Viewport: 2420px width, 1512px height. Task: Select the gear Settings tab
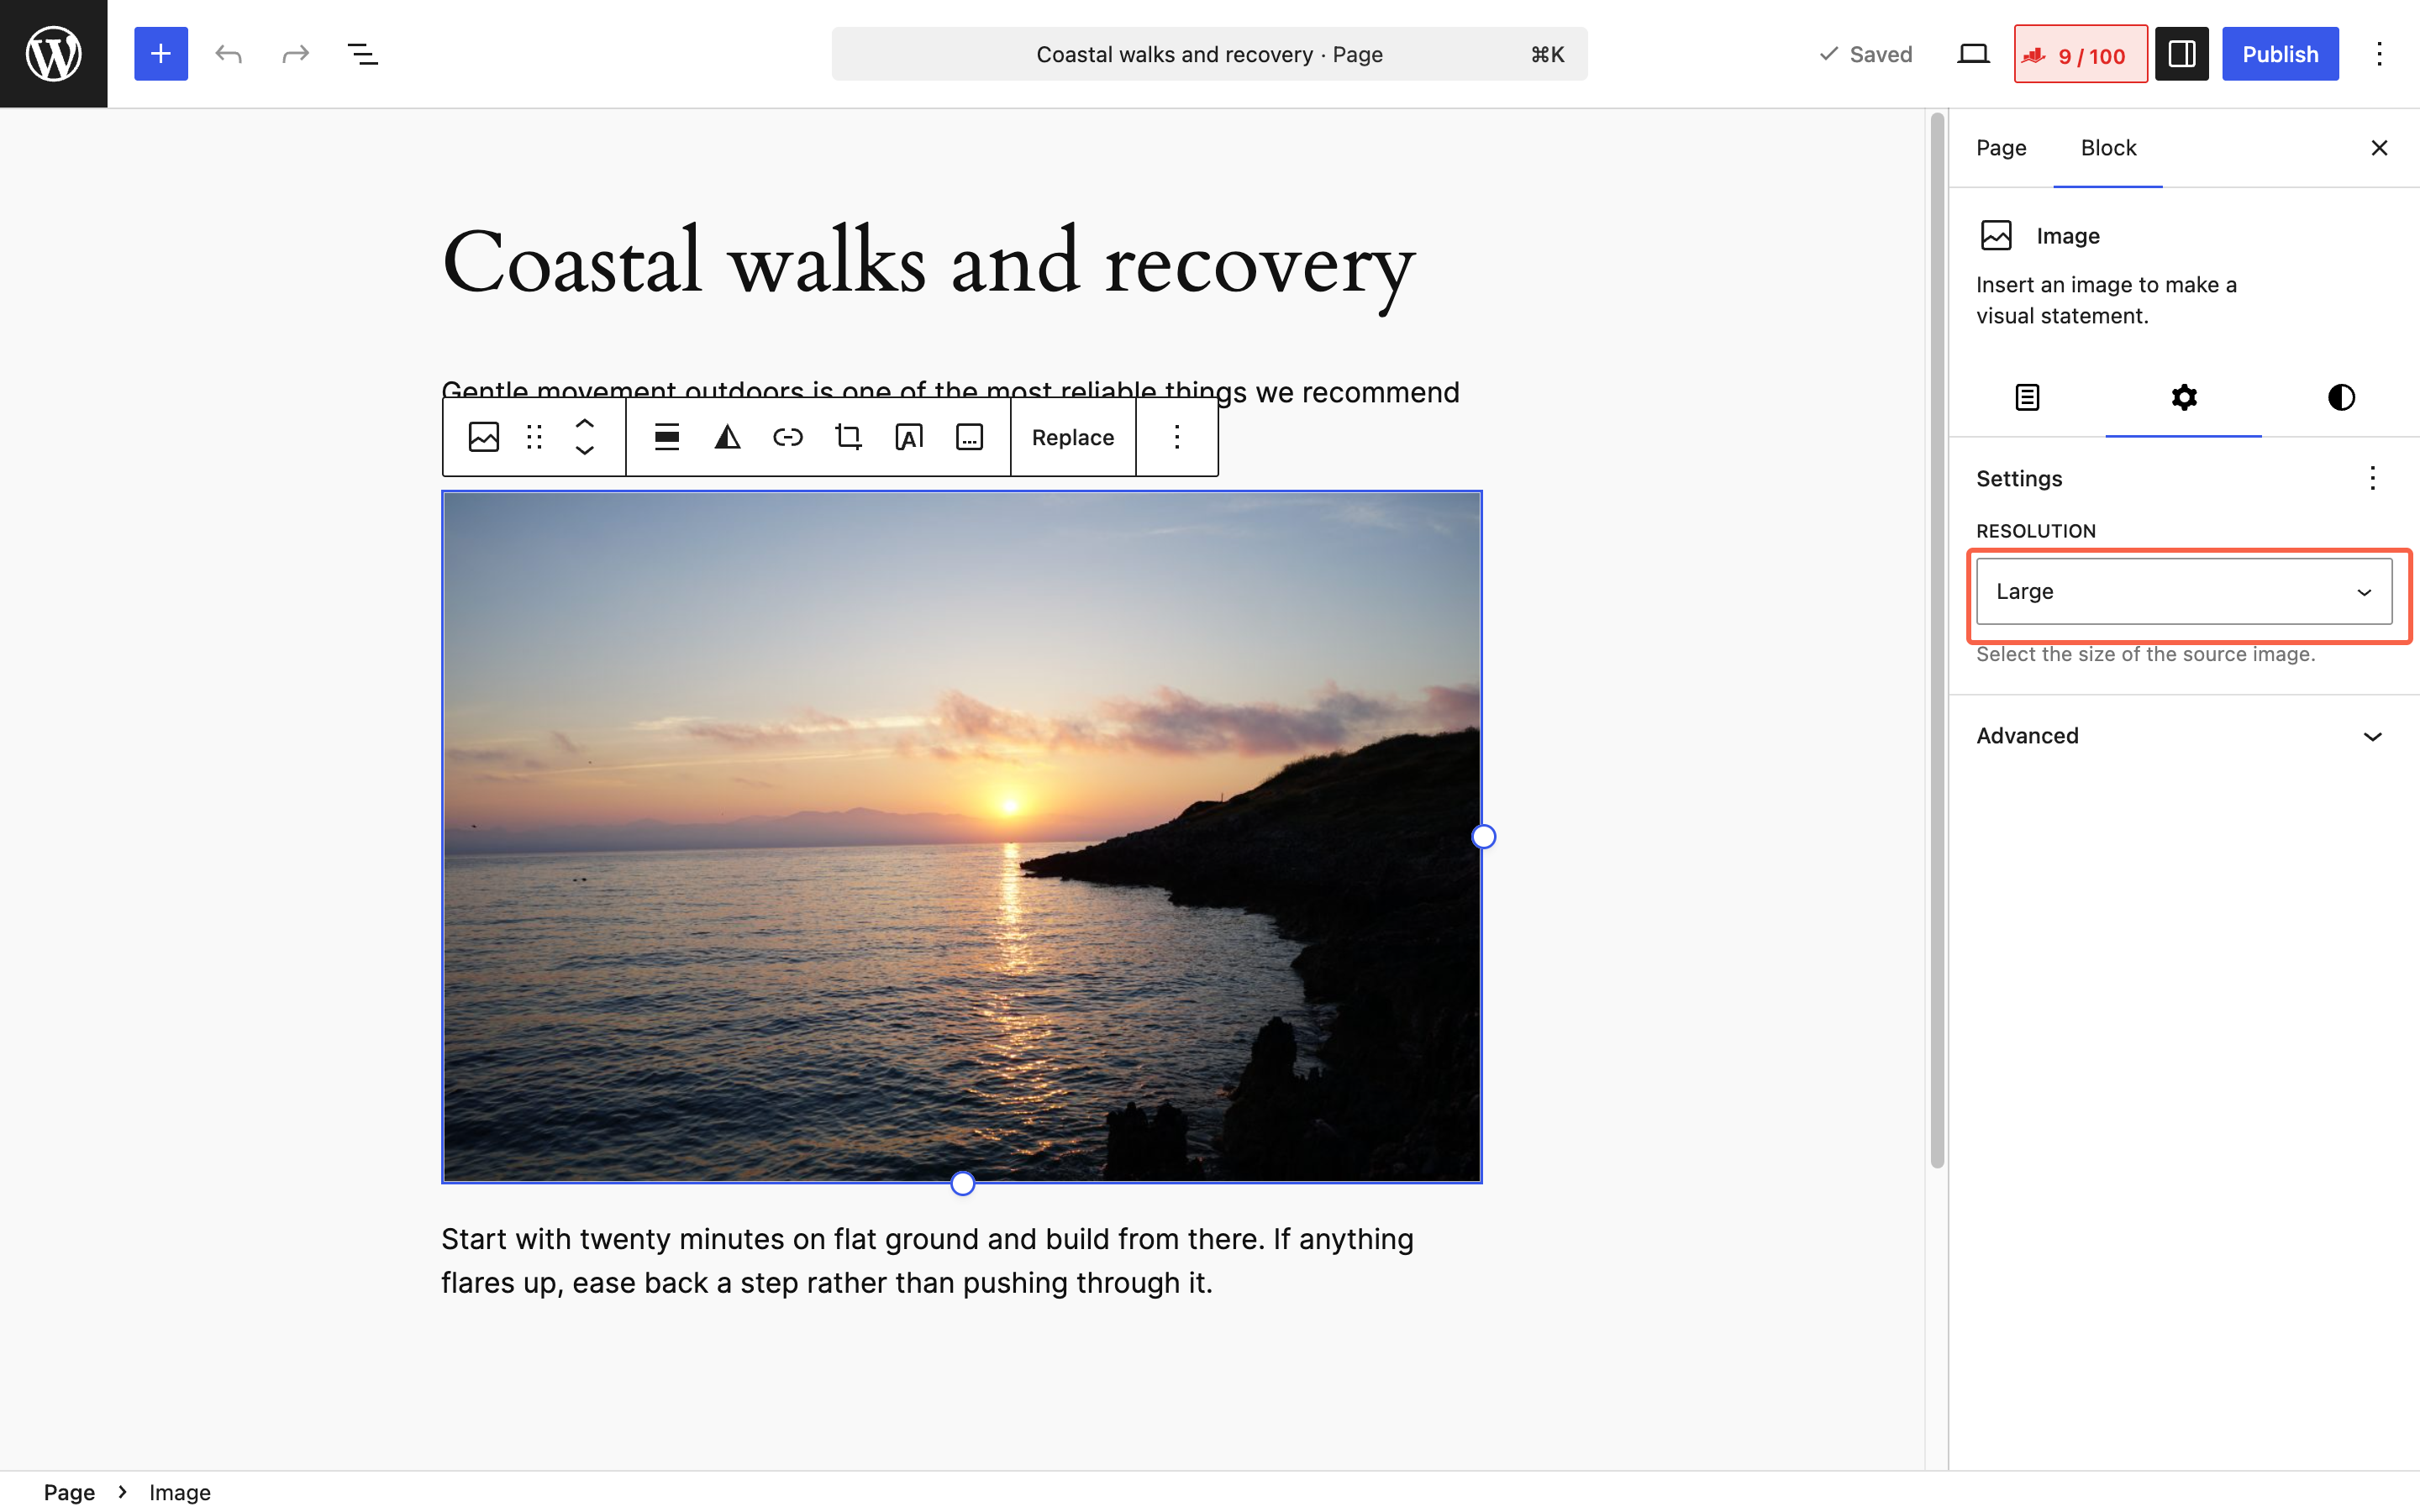click(x=2184, y=397)
